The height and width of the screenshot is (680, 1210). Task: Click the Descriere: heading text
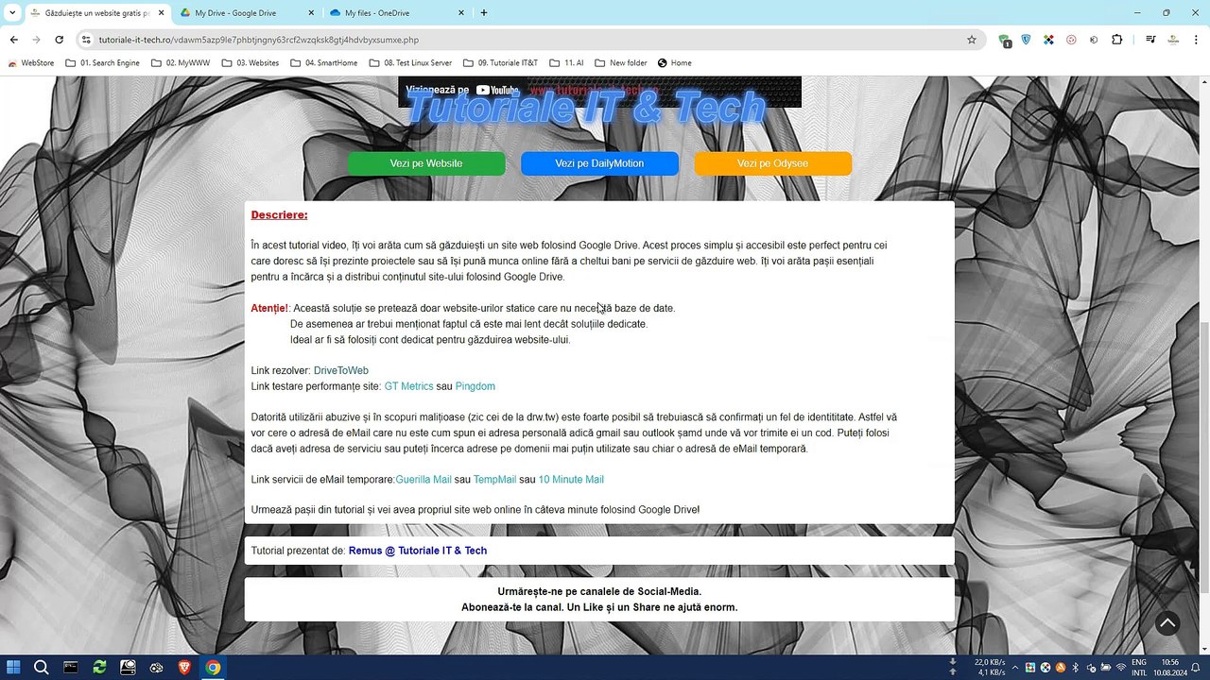coord(279,215)
